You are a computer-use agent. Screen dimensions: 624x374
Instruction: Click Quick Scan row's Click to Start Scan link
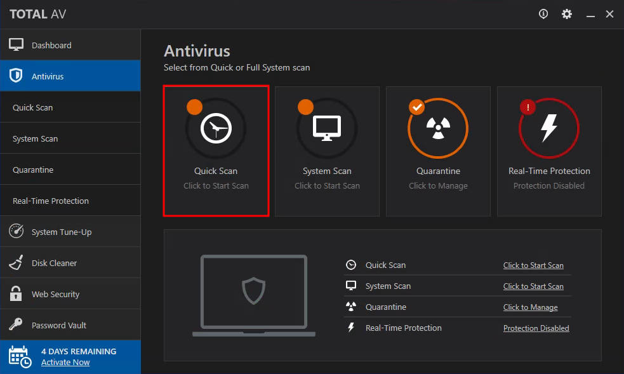point(533,265)
